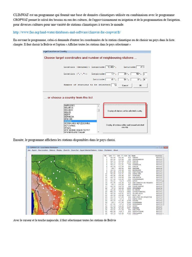Select the RURRENABAQUE station row
The width and height of the screenshot is (192, 257).
point(133,179)
